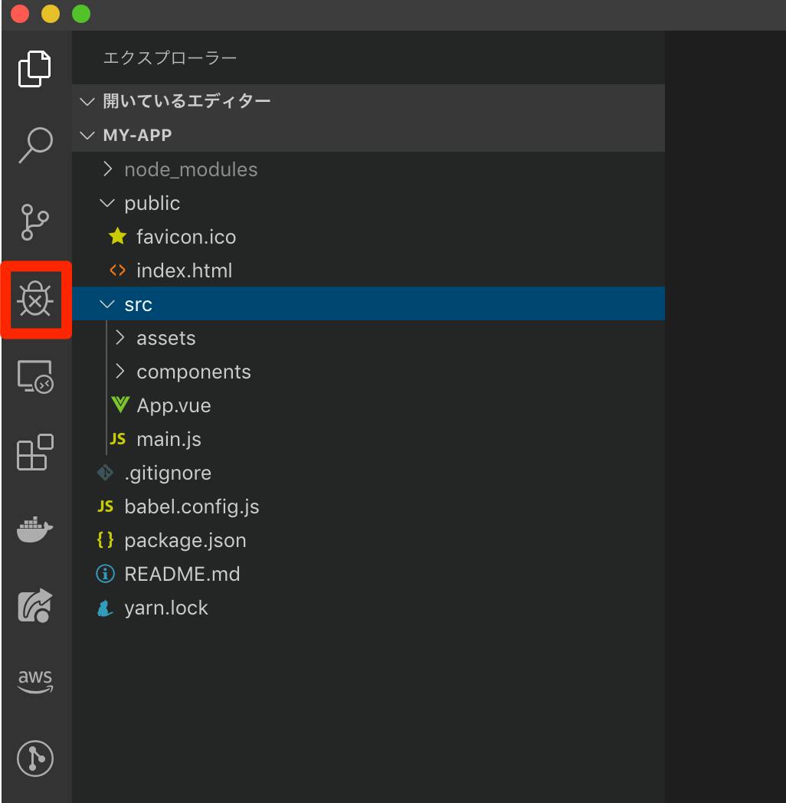Click the braces icon beside package.json

[106, 539]
